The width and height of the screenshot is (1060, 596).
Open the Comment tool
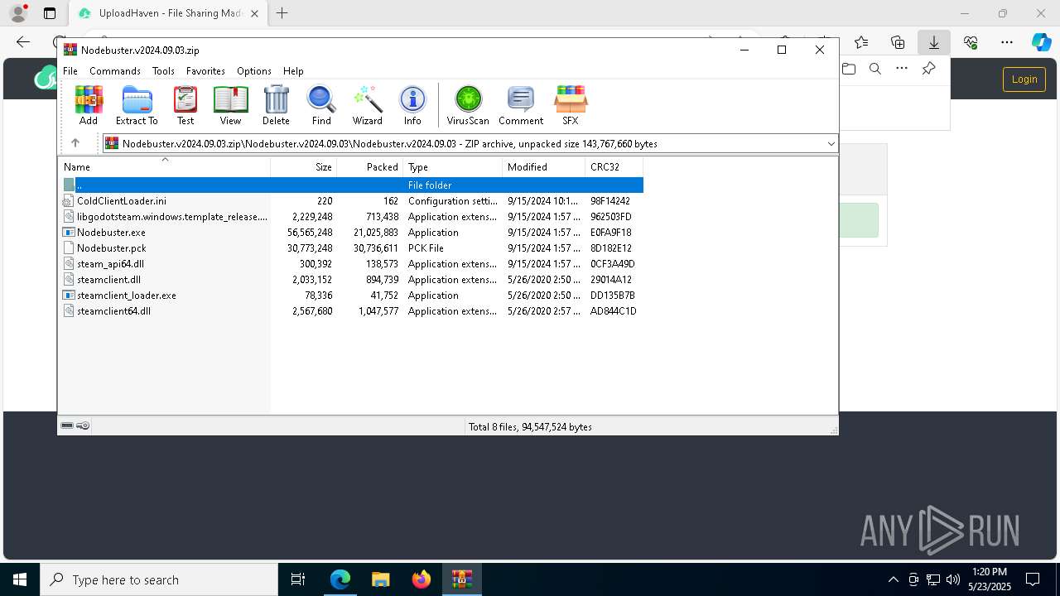tap(521, 105)
